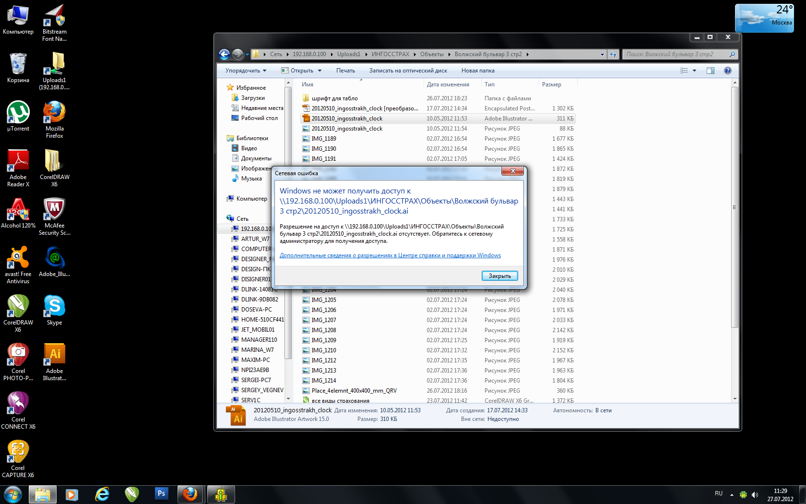806x504 pixels.
Task: Expand address bar history dropdown
Action: pyautogui.click(x=602, y=54)
